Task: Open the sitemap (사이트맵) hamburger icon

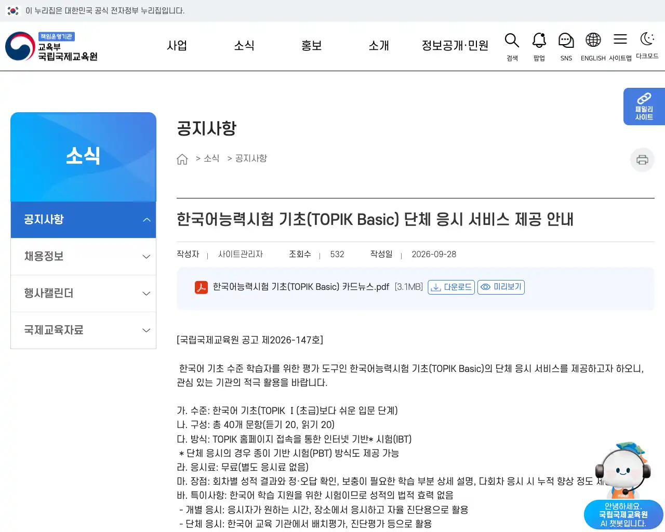Action: 620,39
